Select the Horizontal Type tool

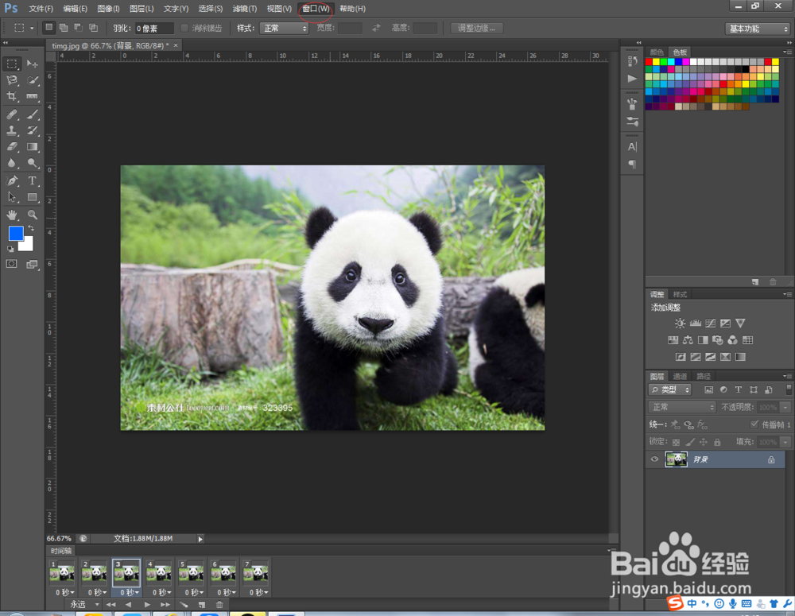[x=32, y=180]
